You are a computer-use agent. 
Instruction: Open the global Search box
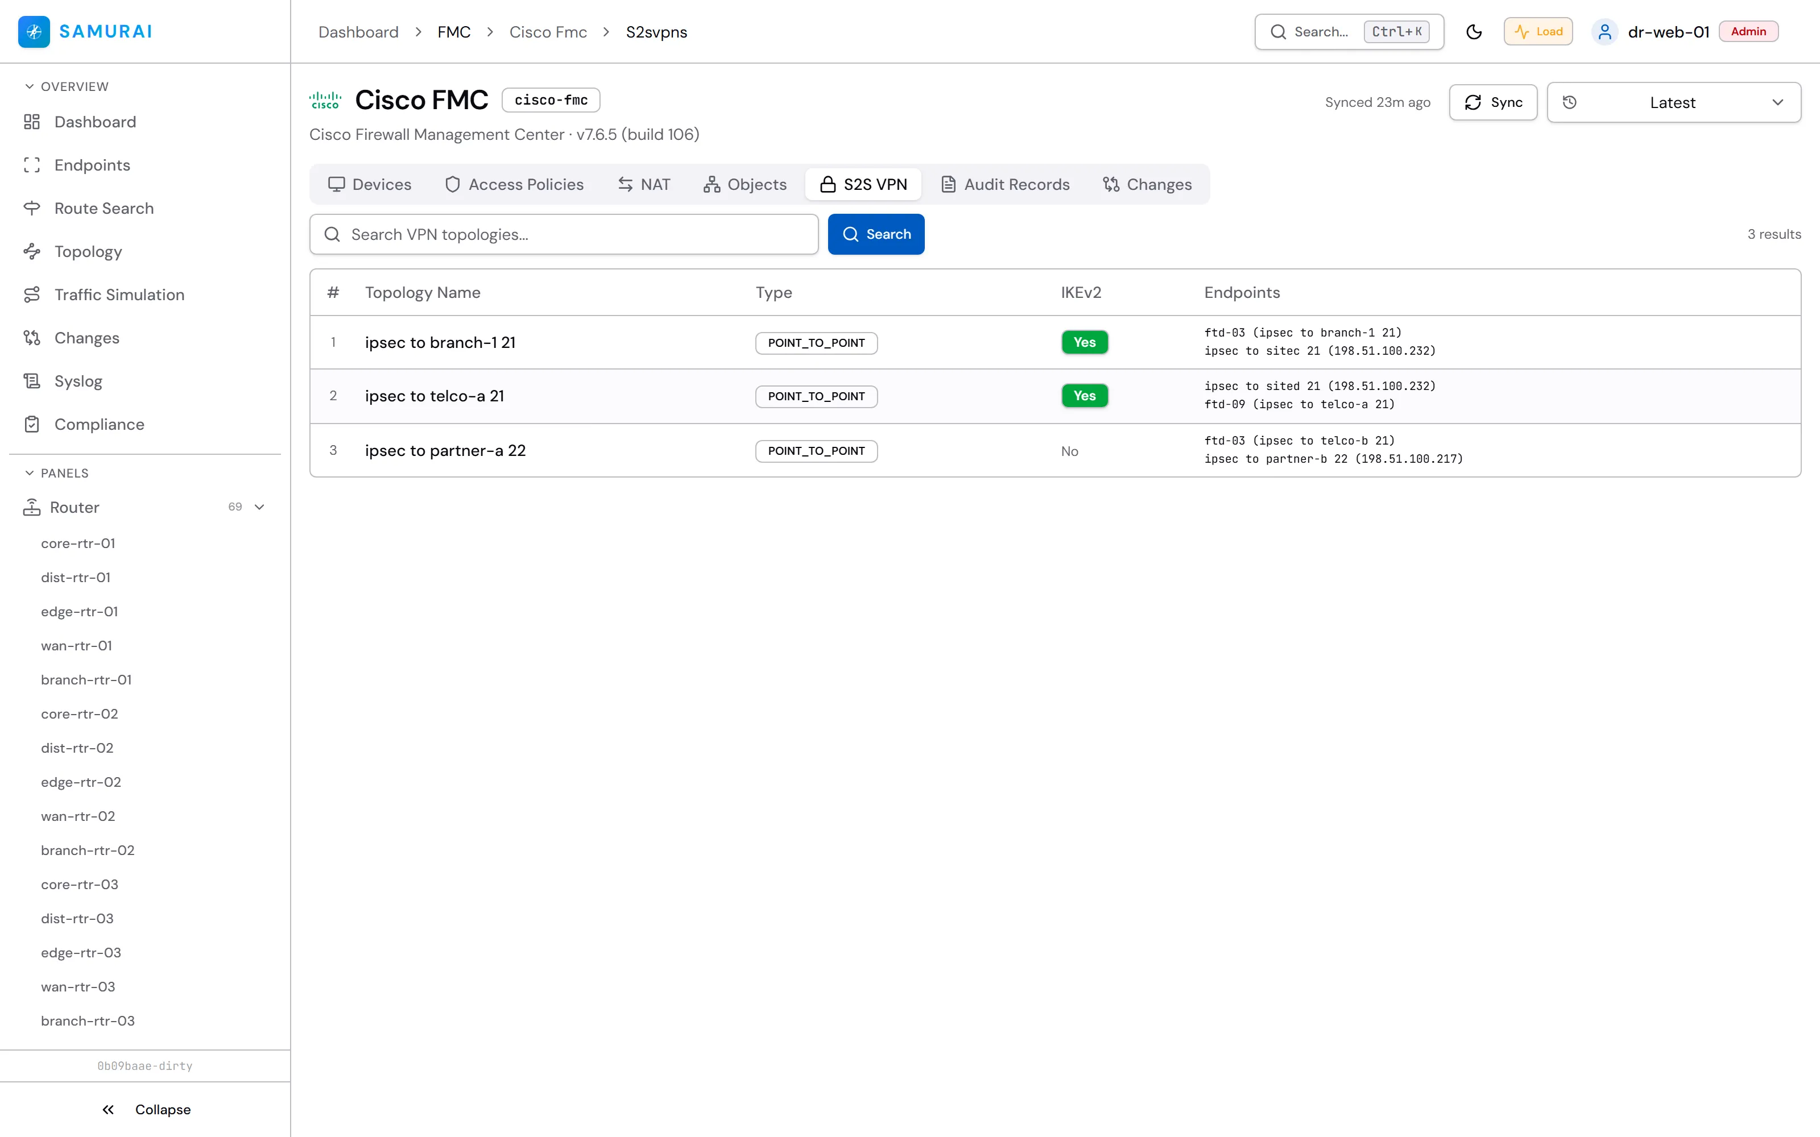coord(1349,32)
